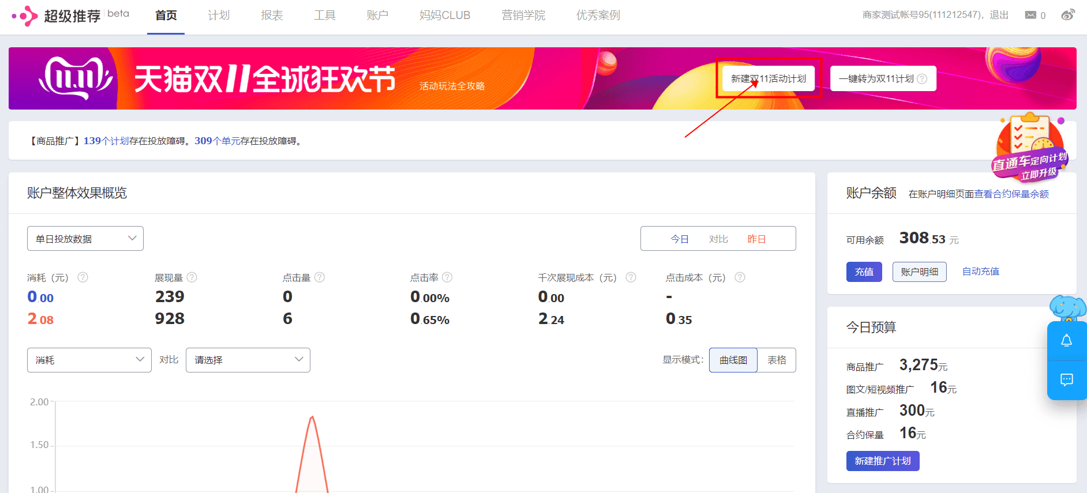Switch display mode to 表格
Image resolution: width=1087 pixels, height=493 pixels.
777,360
